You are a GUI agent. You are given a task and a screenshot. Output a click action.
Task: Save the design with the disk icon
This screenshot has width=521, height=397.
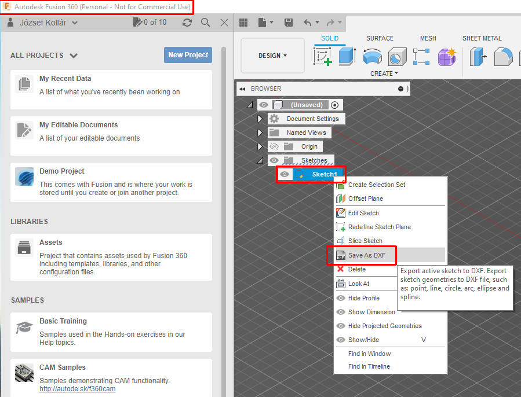pos(289,23)
